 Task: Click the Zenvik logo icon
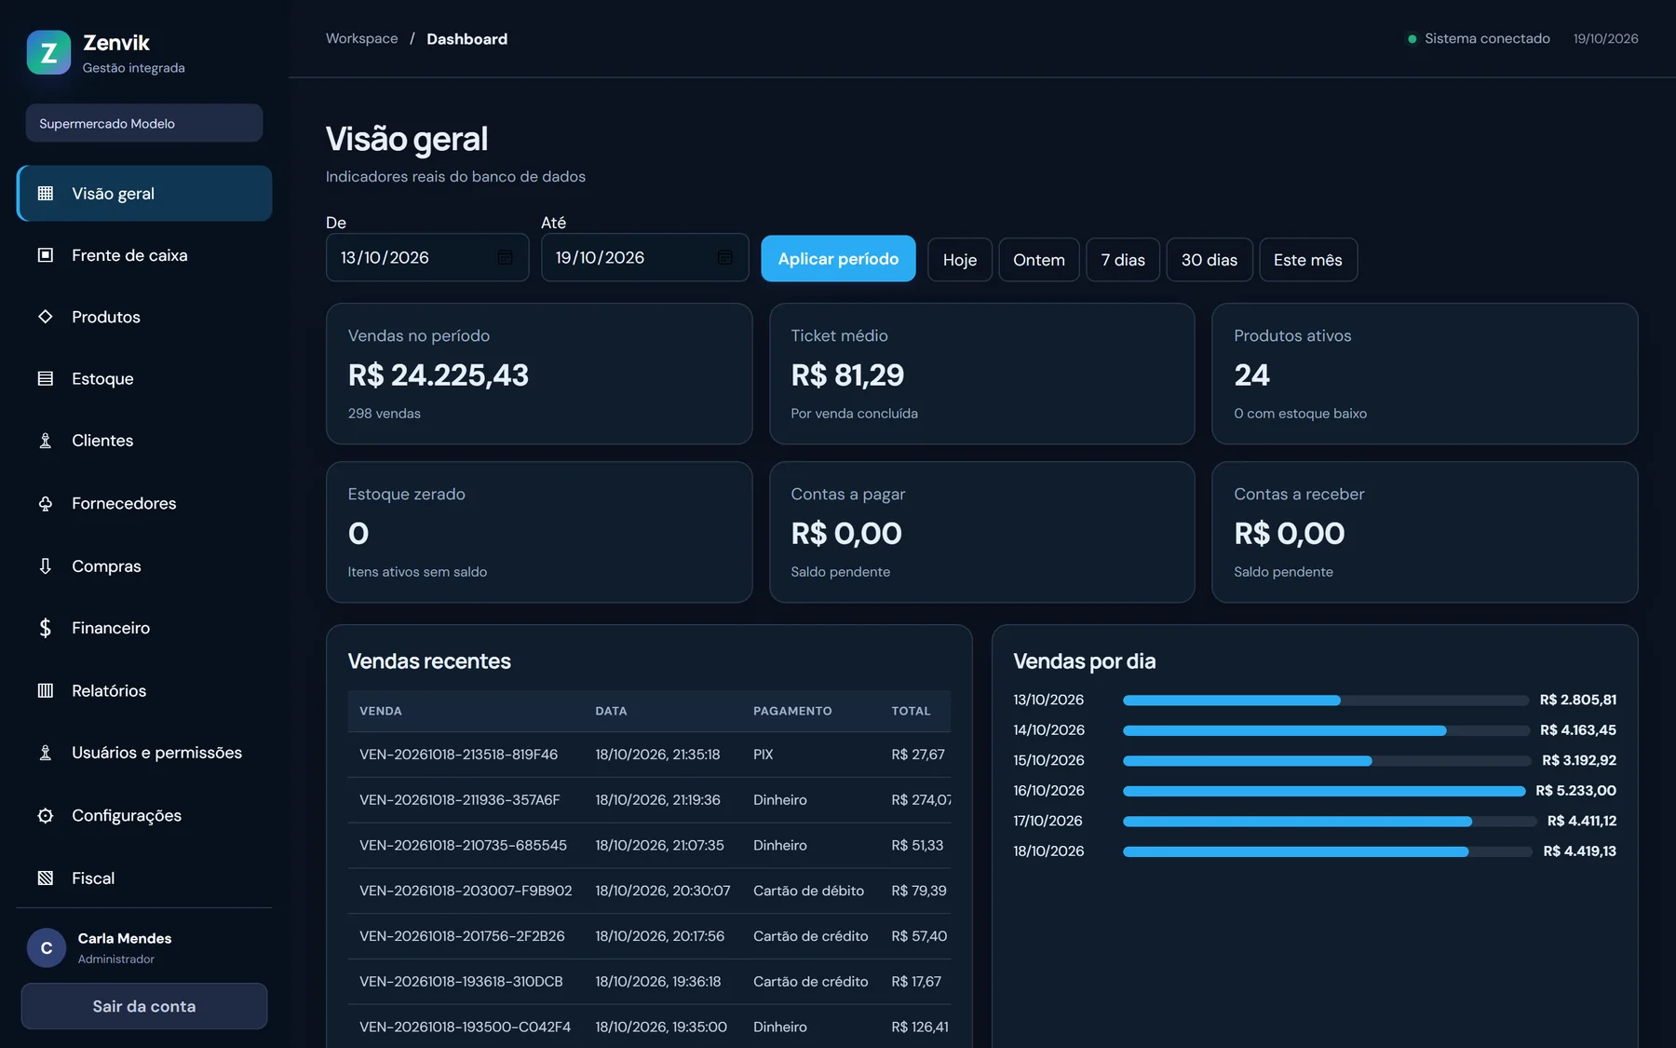tap(48, 52)
